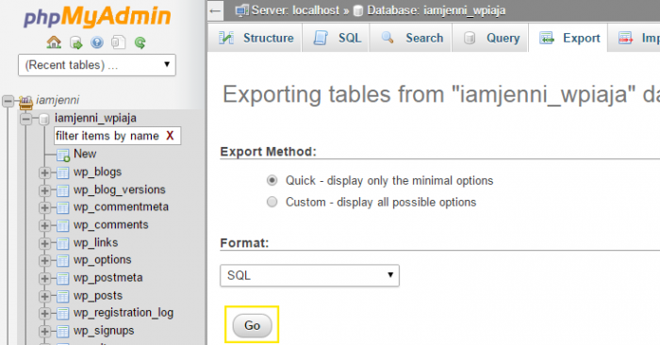Clear the filter with the red X
660x345 pixels.
coord(170,136)
